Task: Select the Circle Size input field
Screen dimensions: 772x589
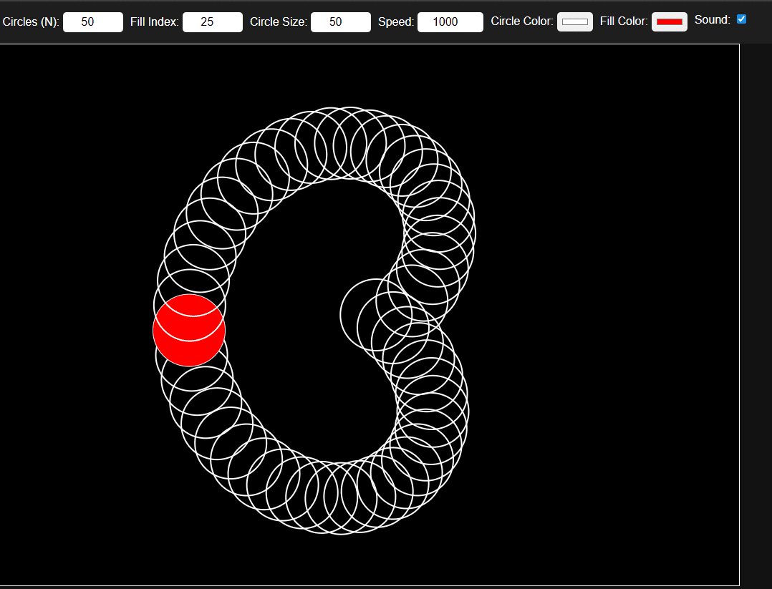Action: (x=341, y=22)
